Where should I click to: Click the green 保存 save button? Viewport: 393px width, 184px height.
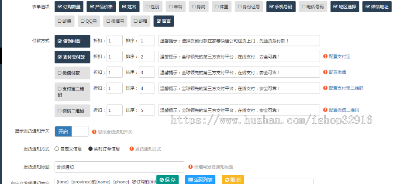coord(168,180)
